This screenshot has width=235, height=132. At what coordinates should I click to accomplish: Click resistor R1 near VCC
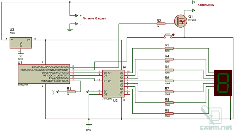click(x=71, y=92)
